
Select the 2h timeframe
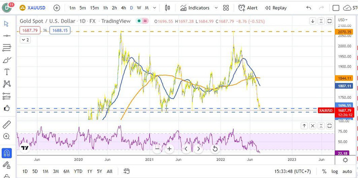(114, 8)
